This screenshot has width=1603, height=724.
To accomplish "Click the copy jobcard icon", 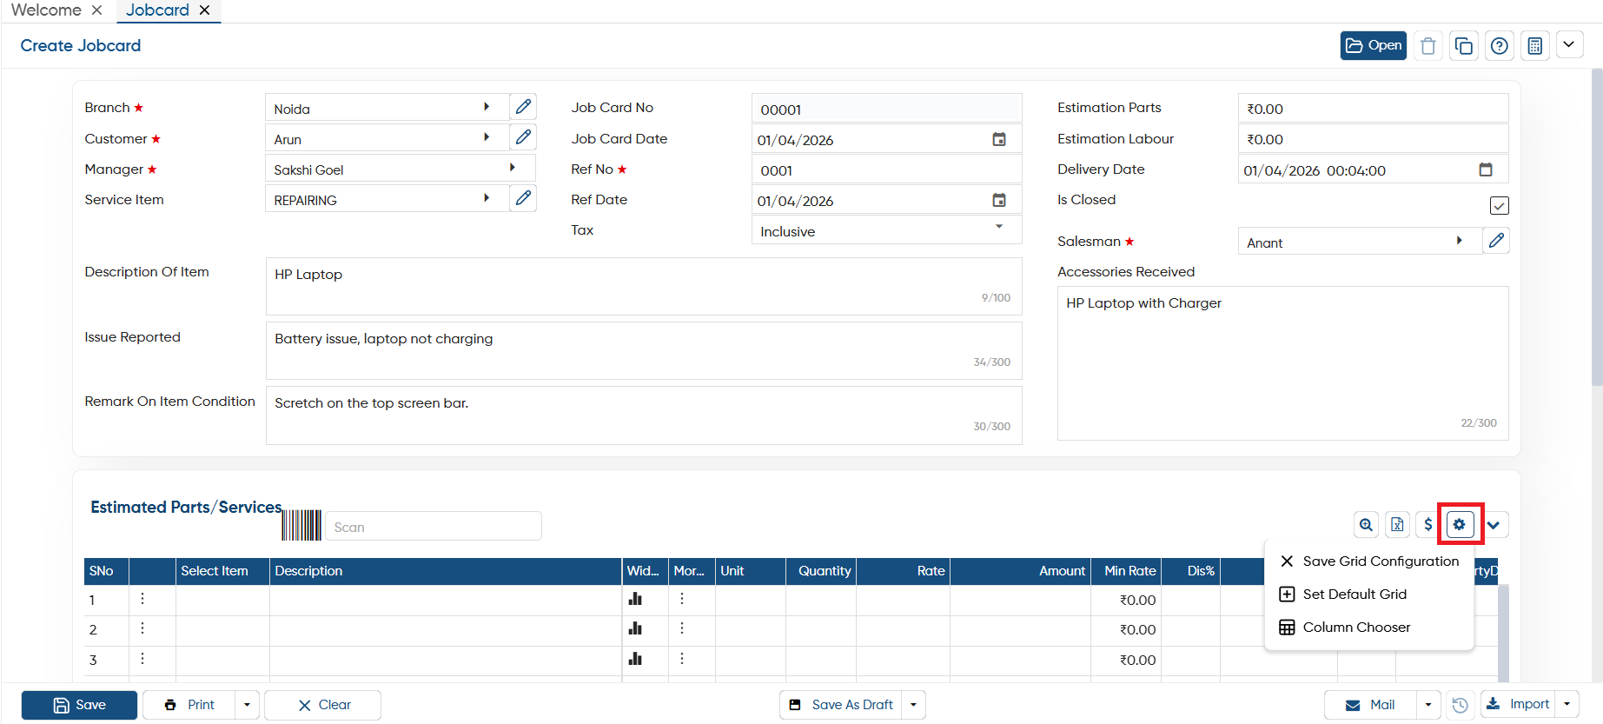I will 1463,46.
